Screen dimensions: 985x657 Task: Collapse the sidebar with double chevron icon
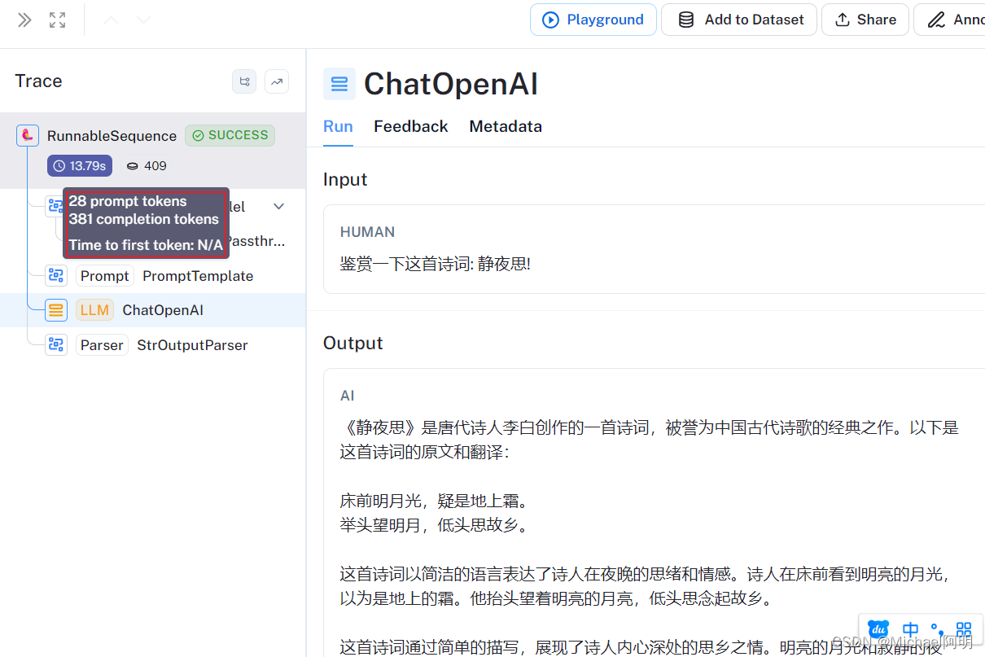24,20
